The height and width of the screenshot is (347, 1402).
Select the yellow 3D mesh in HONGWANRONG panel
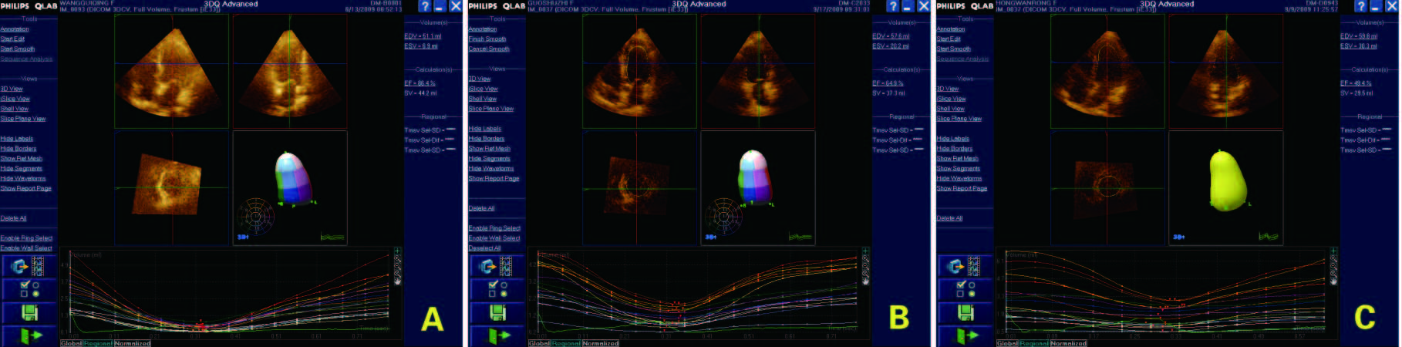point(1228,180)
